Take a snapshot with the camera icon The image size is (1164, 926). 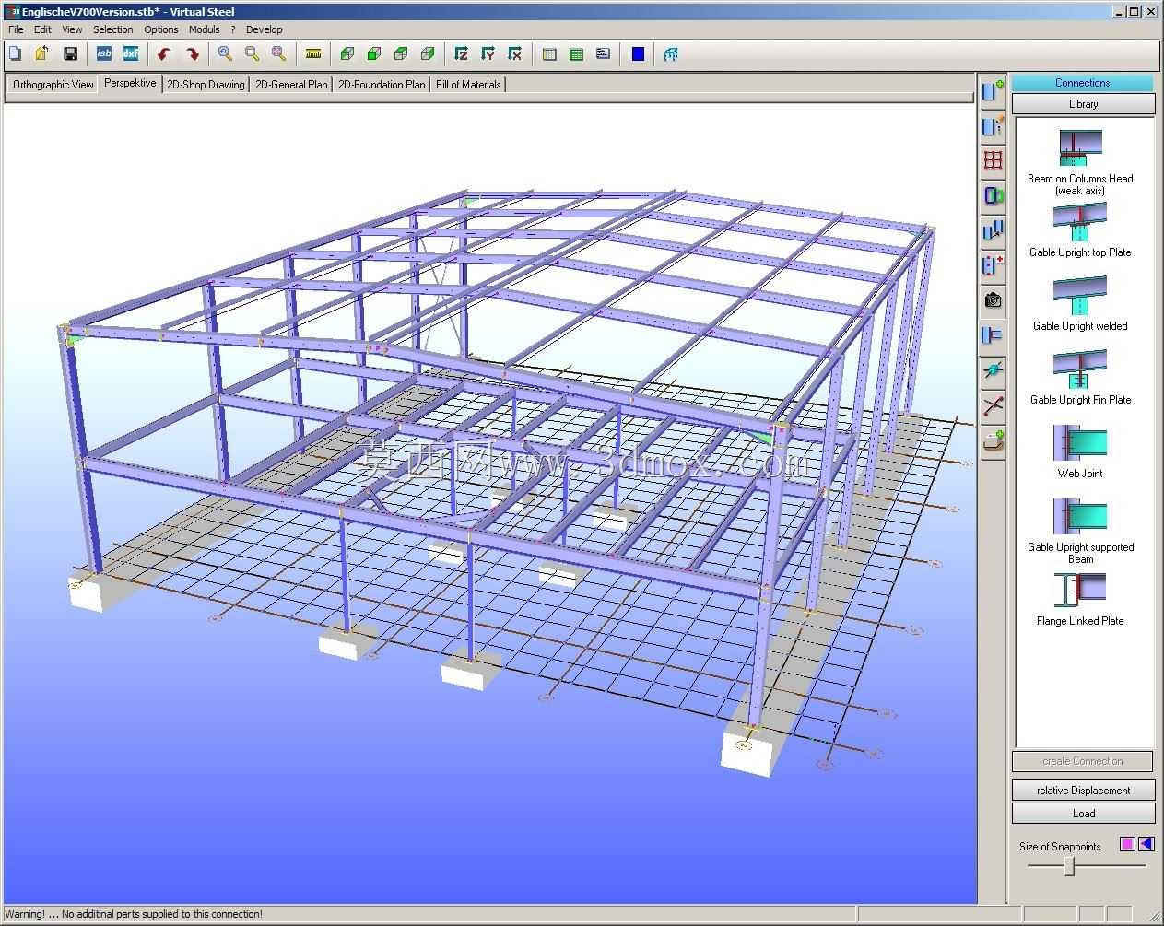[x=993, y=300]
